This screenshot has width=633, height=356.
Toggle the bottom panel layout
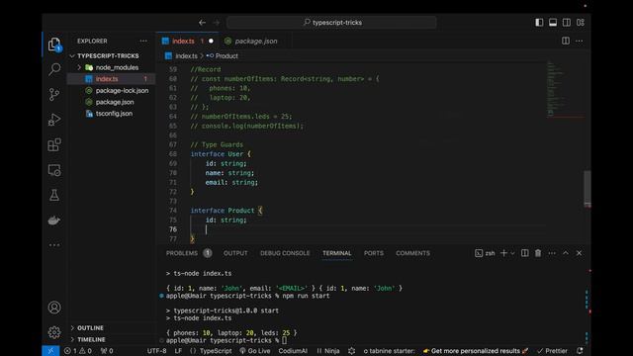[x=553, y=23]
